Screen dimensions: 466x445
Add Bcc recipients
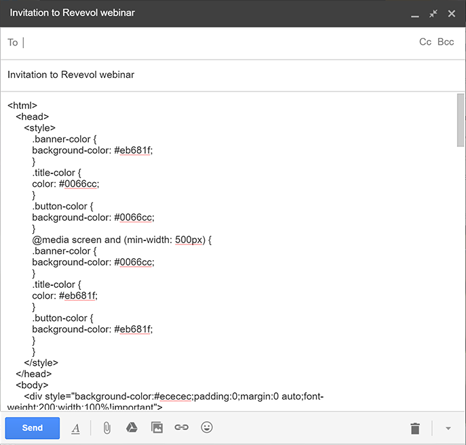click(446, 42)
